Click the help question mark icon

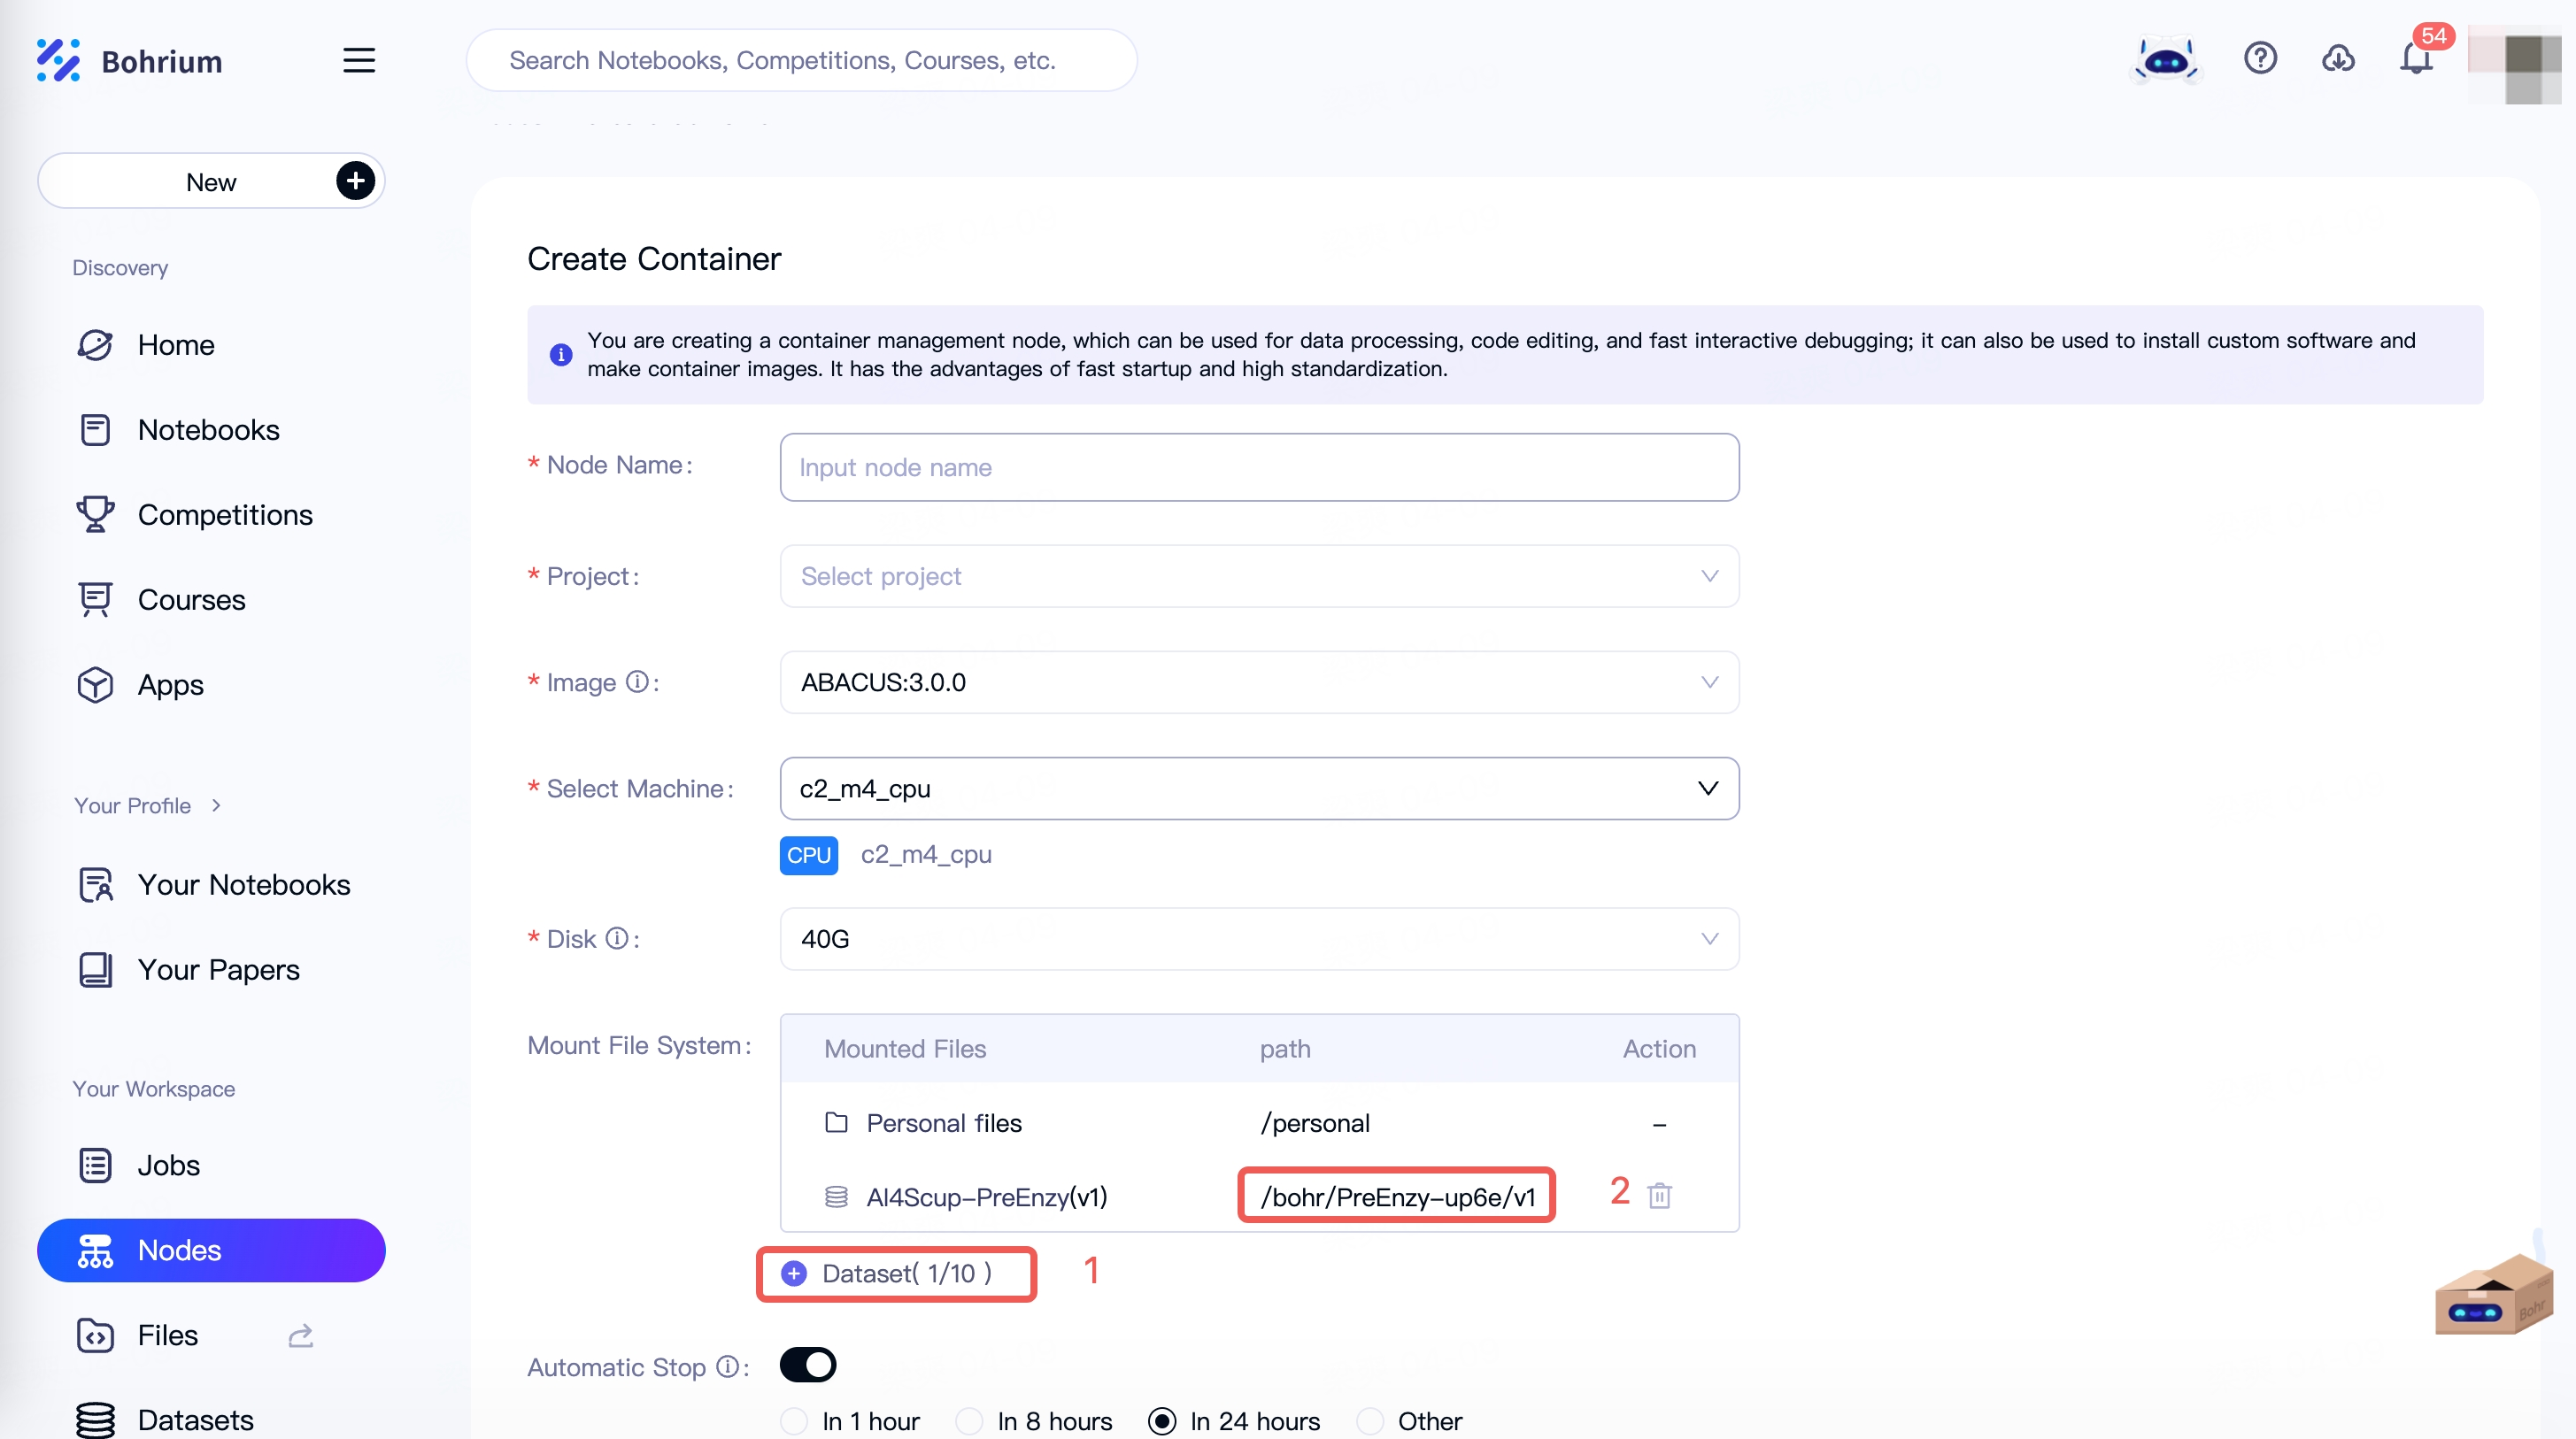pos(2261,60)
